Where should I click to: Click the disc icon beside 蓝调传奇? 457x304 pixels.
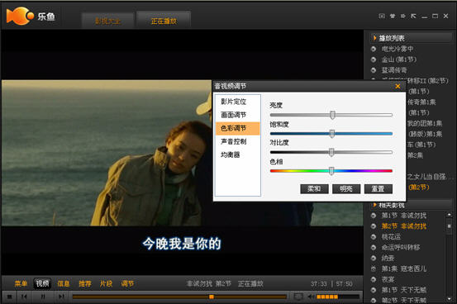click(374, 70)
